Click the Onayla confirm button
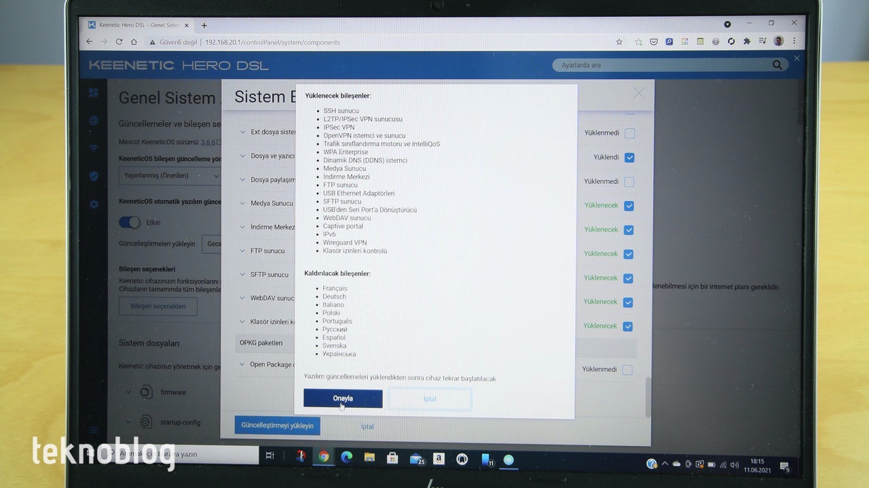 [x=343, y=398]
